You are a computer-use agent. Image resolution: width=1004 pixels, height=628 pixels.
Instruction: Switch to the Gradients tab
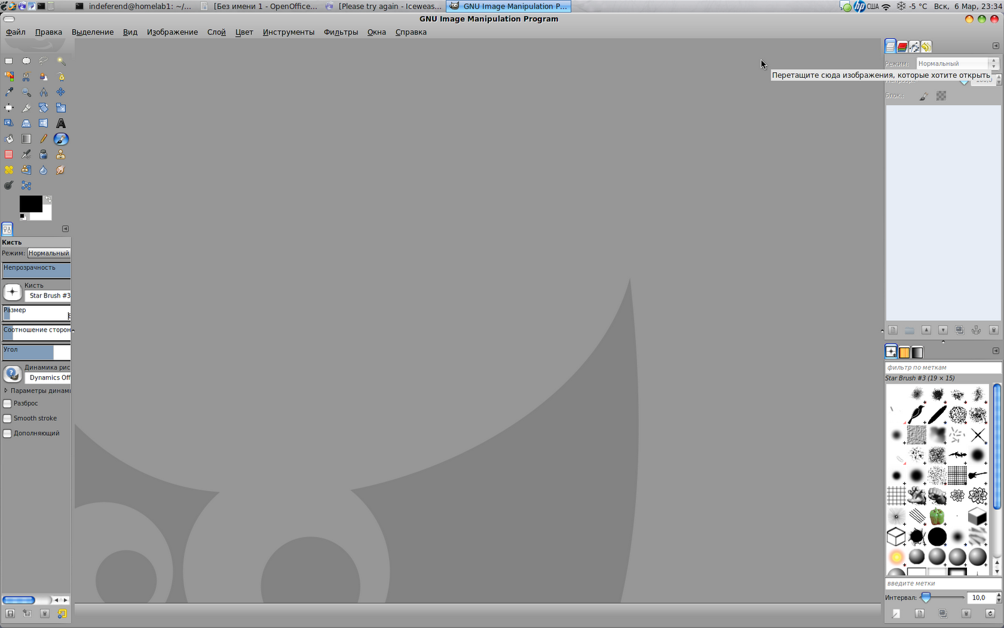pos(917,352)
